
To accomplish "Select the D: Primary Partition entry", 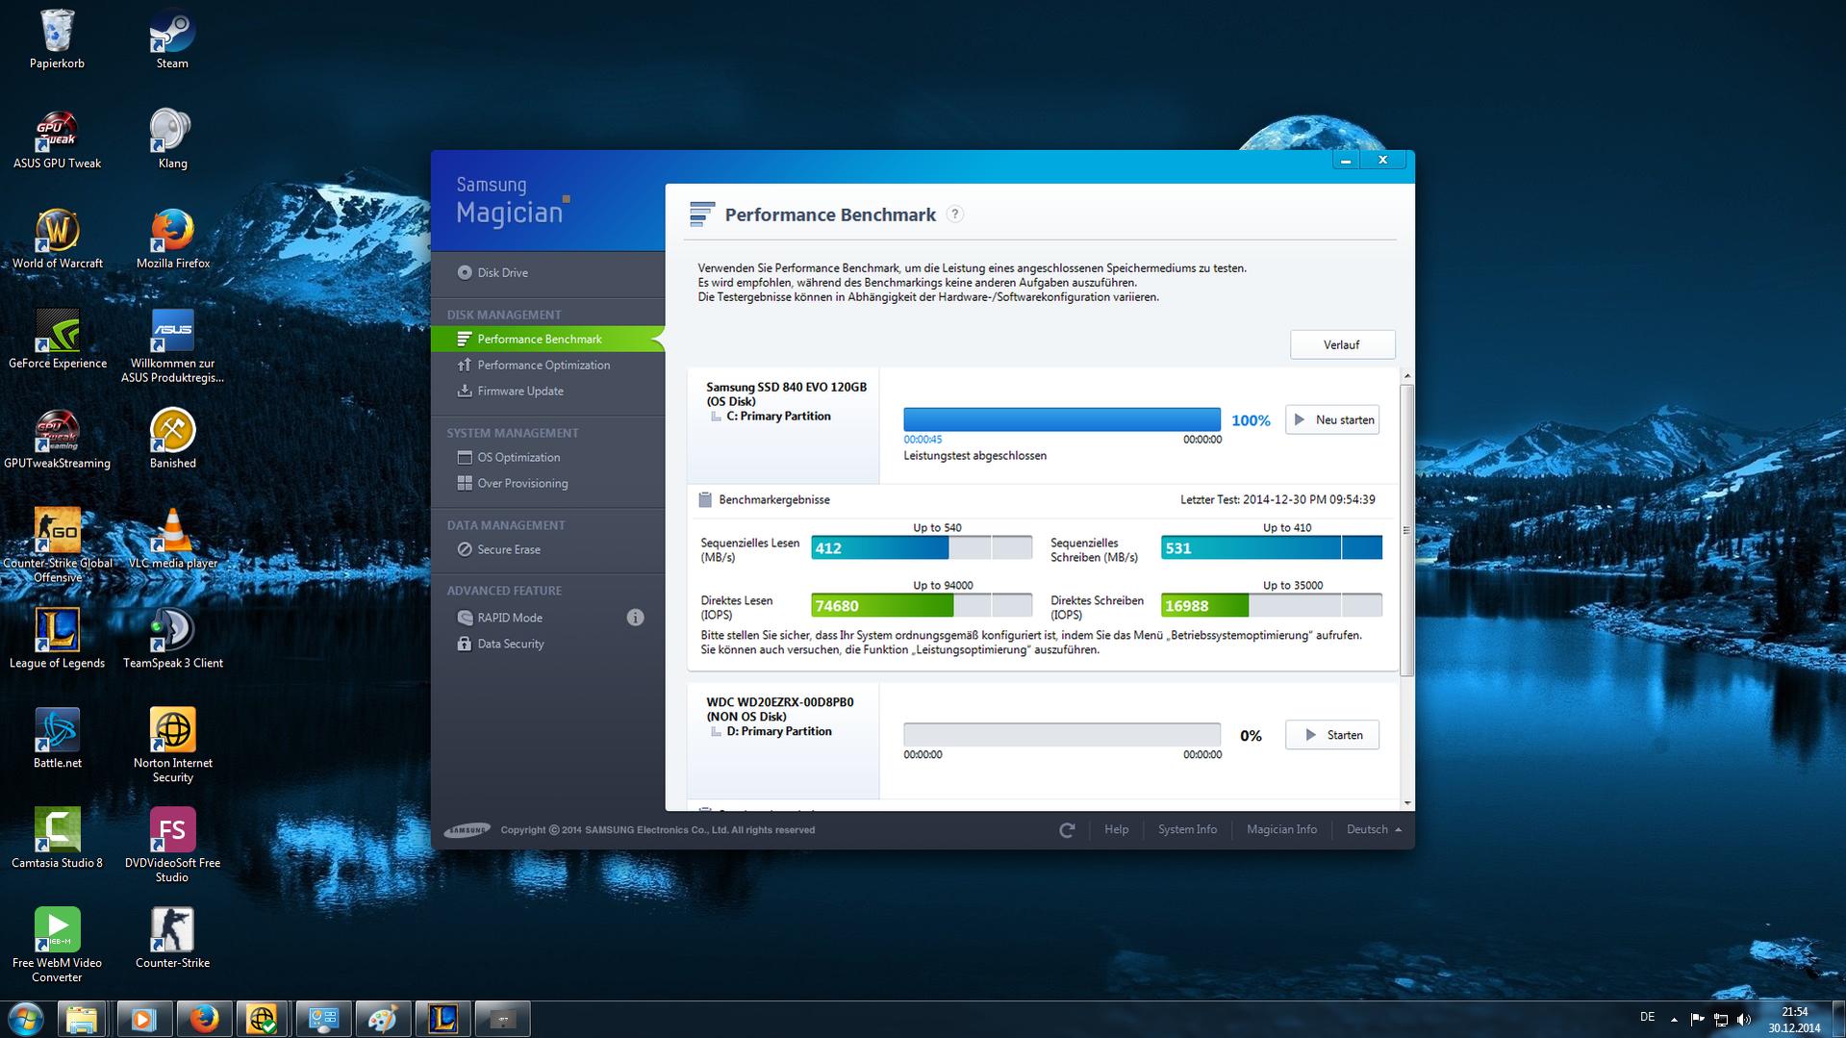I will tap(778, 732).
